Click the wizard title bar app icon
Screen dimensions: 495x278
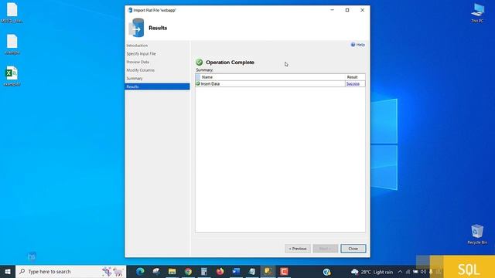click(130, 10)
